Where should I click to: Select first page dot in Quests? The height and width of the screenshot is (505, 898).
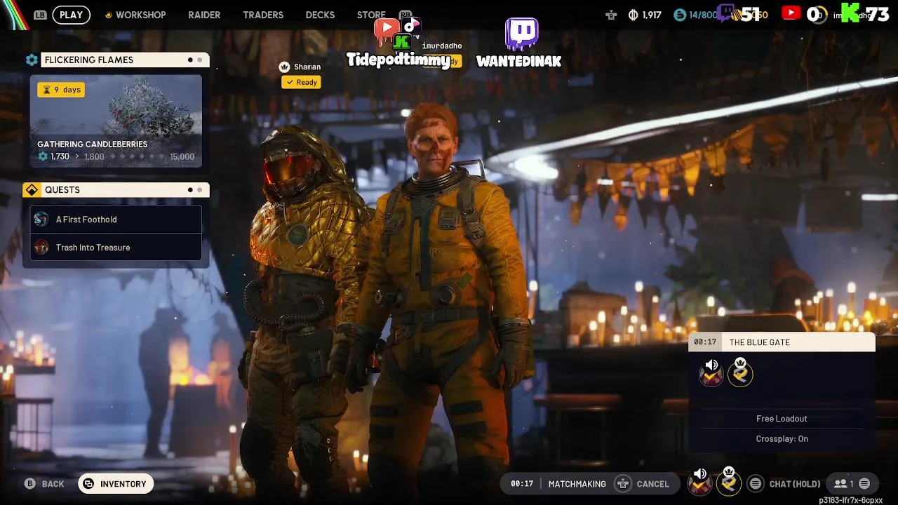tap(190, 190)
